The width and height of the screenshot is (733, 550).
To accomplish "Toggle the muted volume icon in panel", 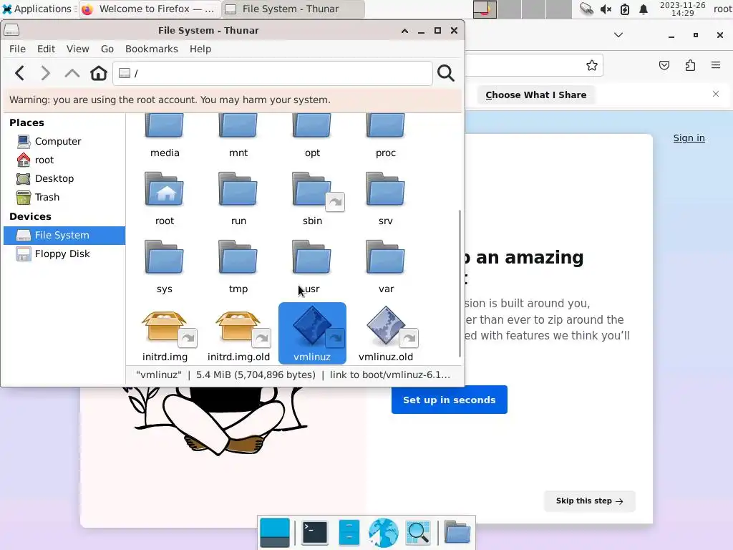I will pos(606,9).
